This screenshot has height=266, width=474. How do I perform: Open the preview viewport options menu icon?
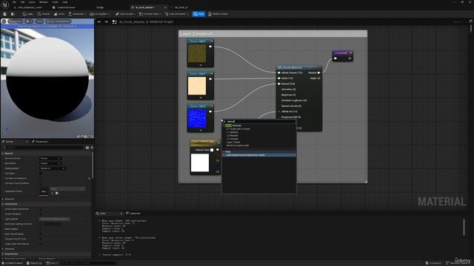tap(4, 21)
